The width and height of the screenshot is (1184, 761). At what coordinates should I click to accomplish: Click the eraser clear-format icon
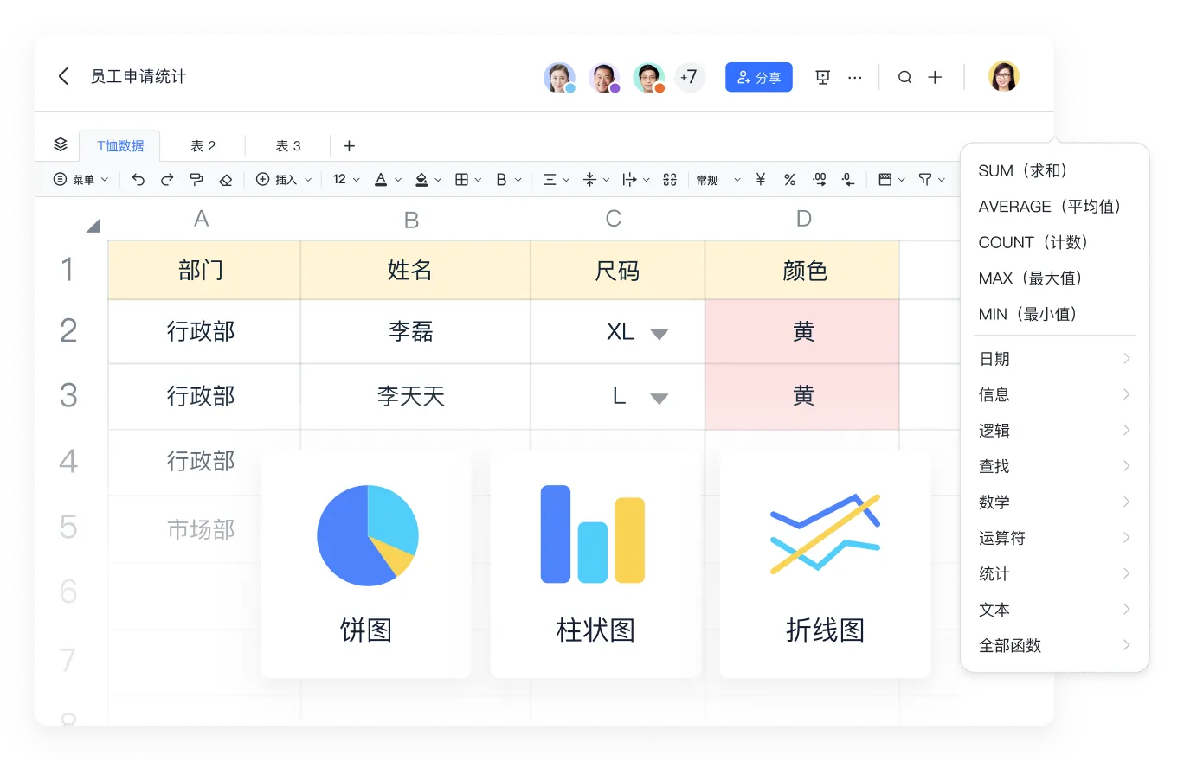tap(226, 180)
